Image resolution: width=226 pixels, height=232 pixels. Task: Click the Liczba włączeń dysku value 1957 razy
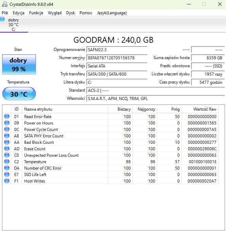208,74
